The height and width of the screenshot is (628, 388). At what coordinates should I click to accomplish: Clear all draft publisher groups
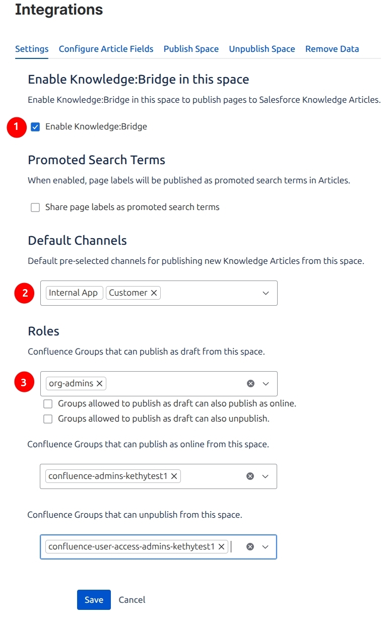click(x=250, y=384)
